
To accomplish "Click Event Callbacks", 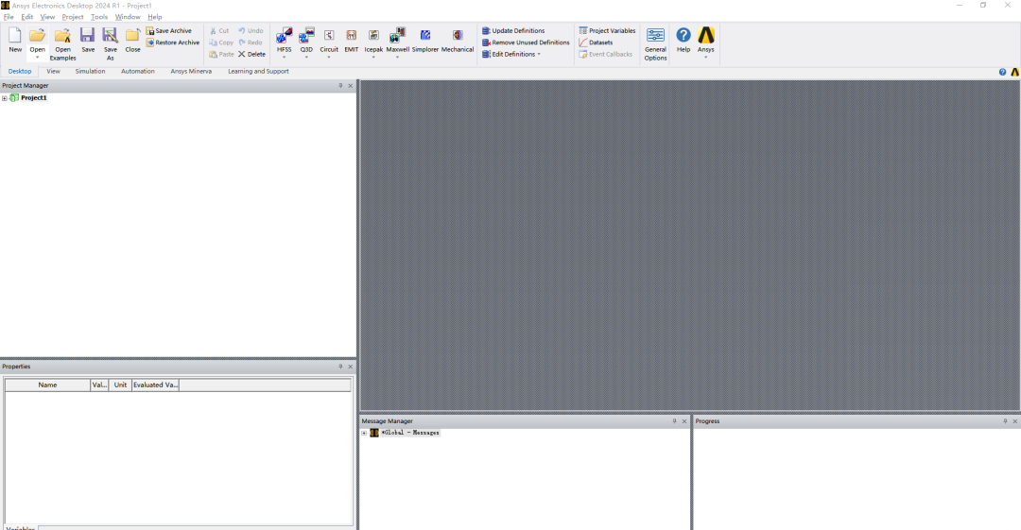I will coord(606,54).
